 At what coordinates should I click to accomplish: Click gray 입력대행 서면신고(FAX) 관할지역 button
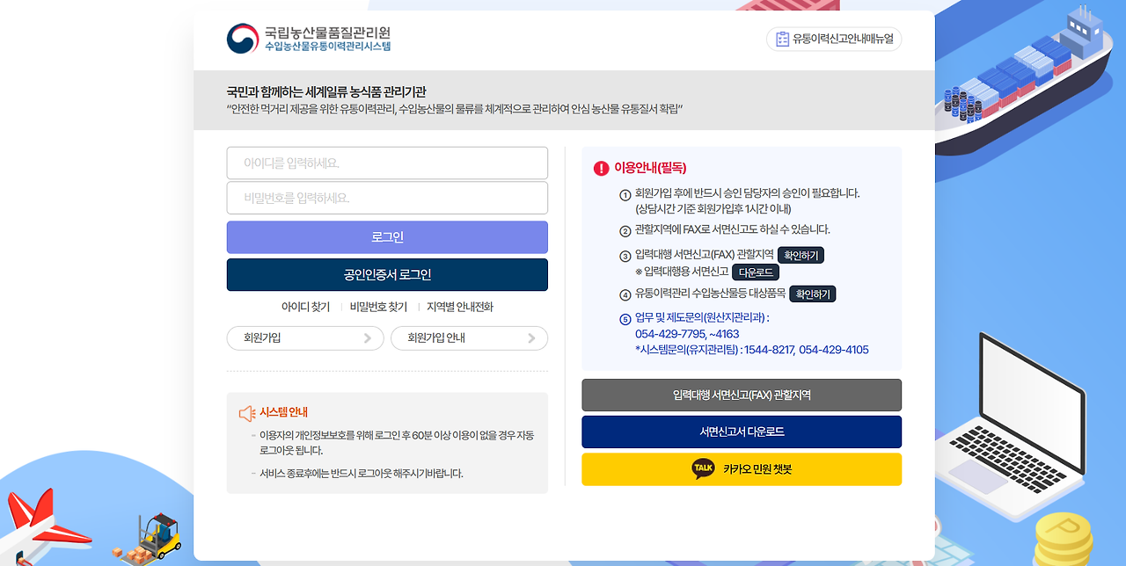coord(742,395)
